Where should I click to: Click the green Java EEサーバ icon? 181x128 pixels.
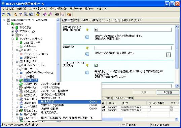(x=21, y=43)
